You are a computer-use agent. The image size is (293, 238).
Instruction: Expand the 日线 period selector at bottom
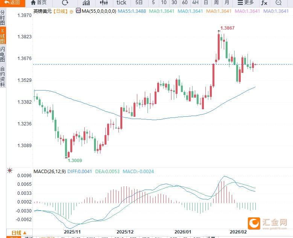coord(19,233)
